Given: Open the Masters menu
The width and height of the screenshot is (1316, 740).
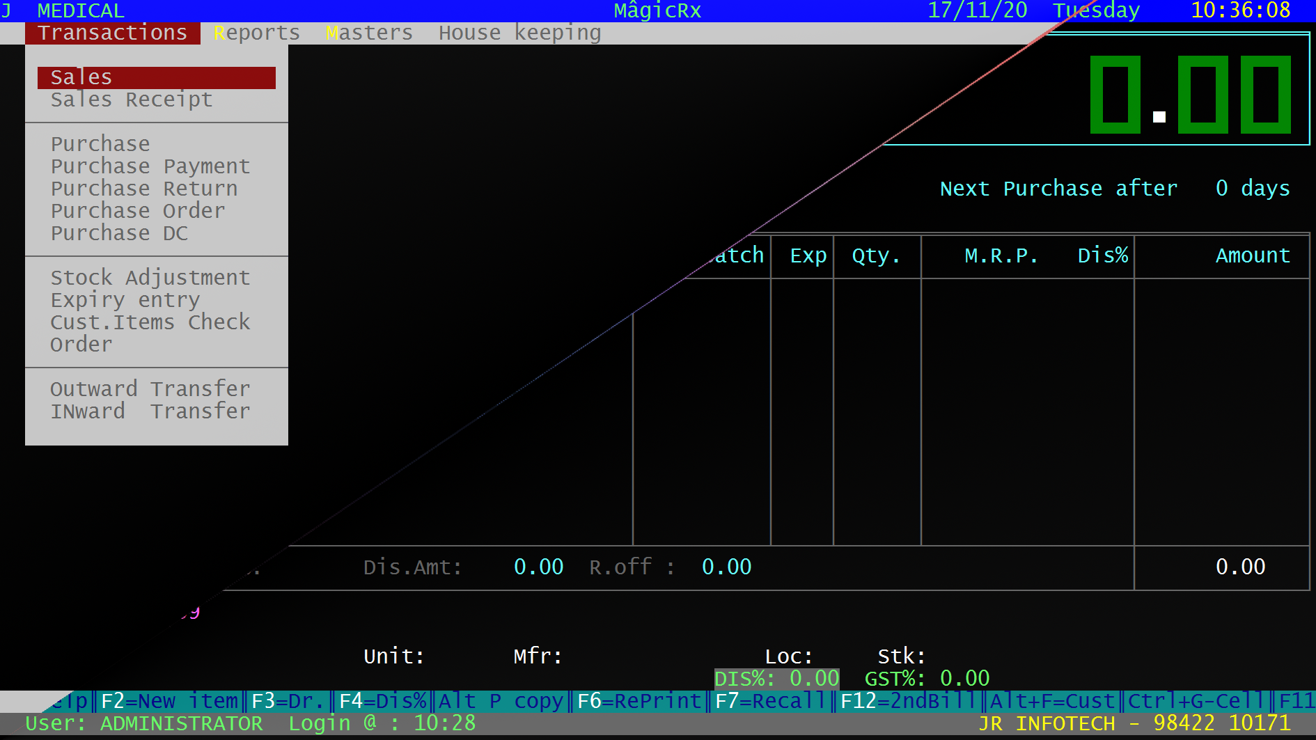Looking at the screenshot, I should (369, 33).
